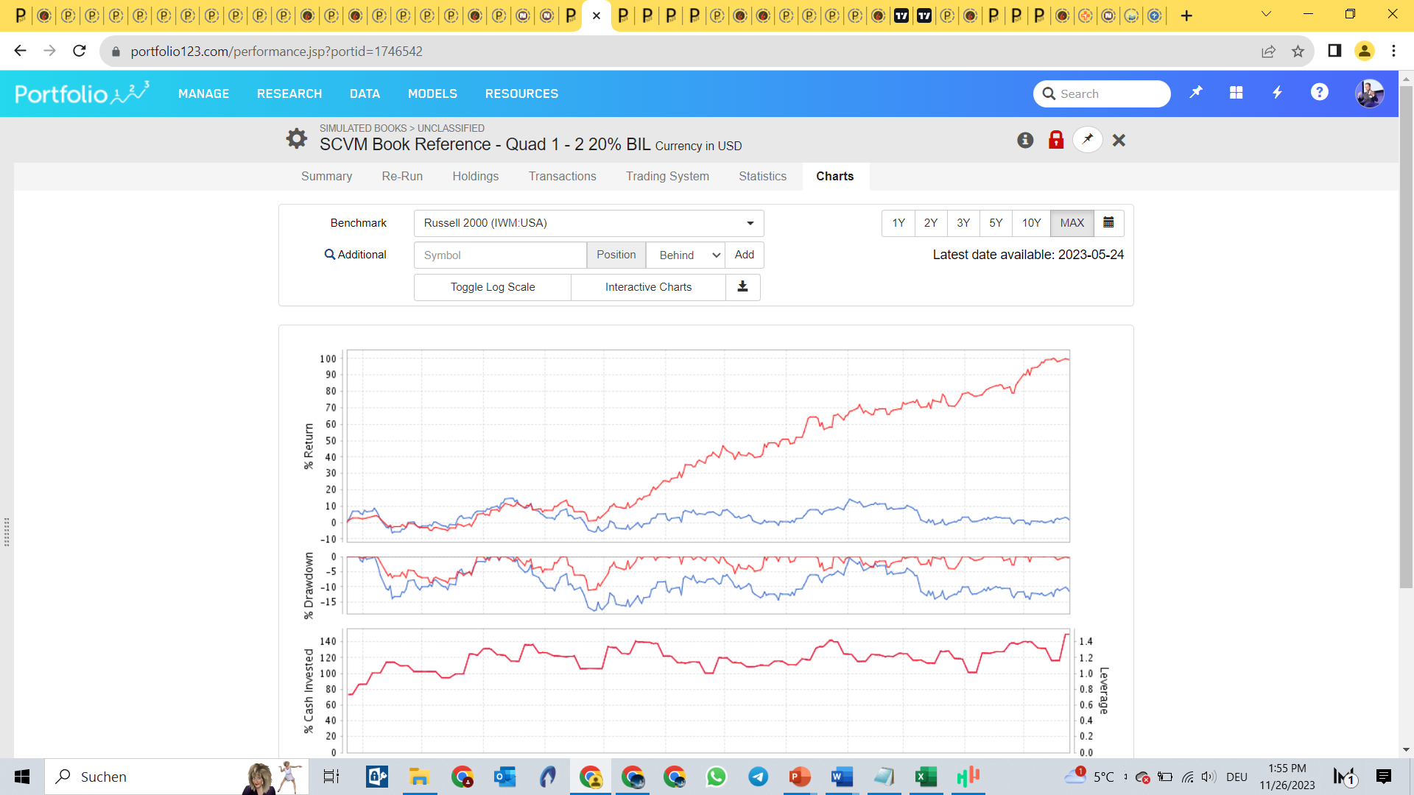Image resolution: width=1414 pixels, height=795 pixels.
Task: Pin this book with round pin button
Action: click(1088, 140)
